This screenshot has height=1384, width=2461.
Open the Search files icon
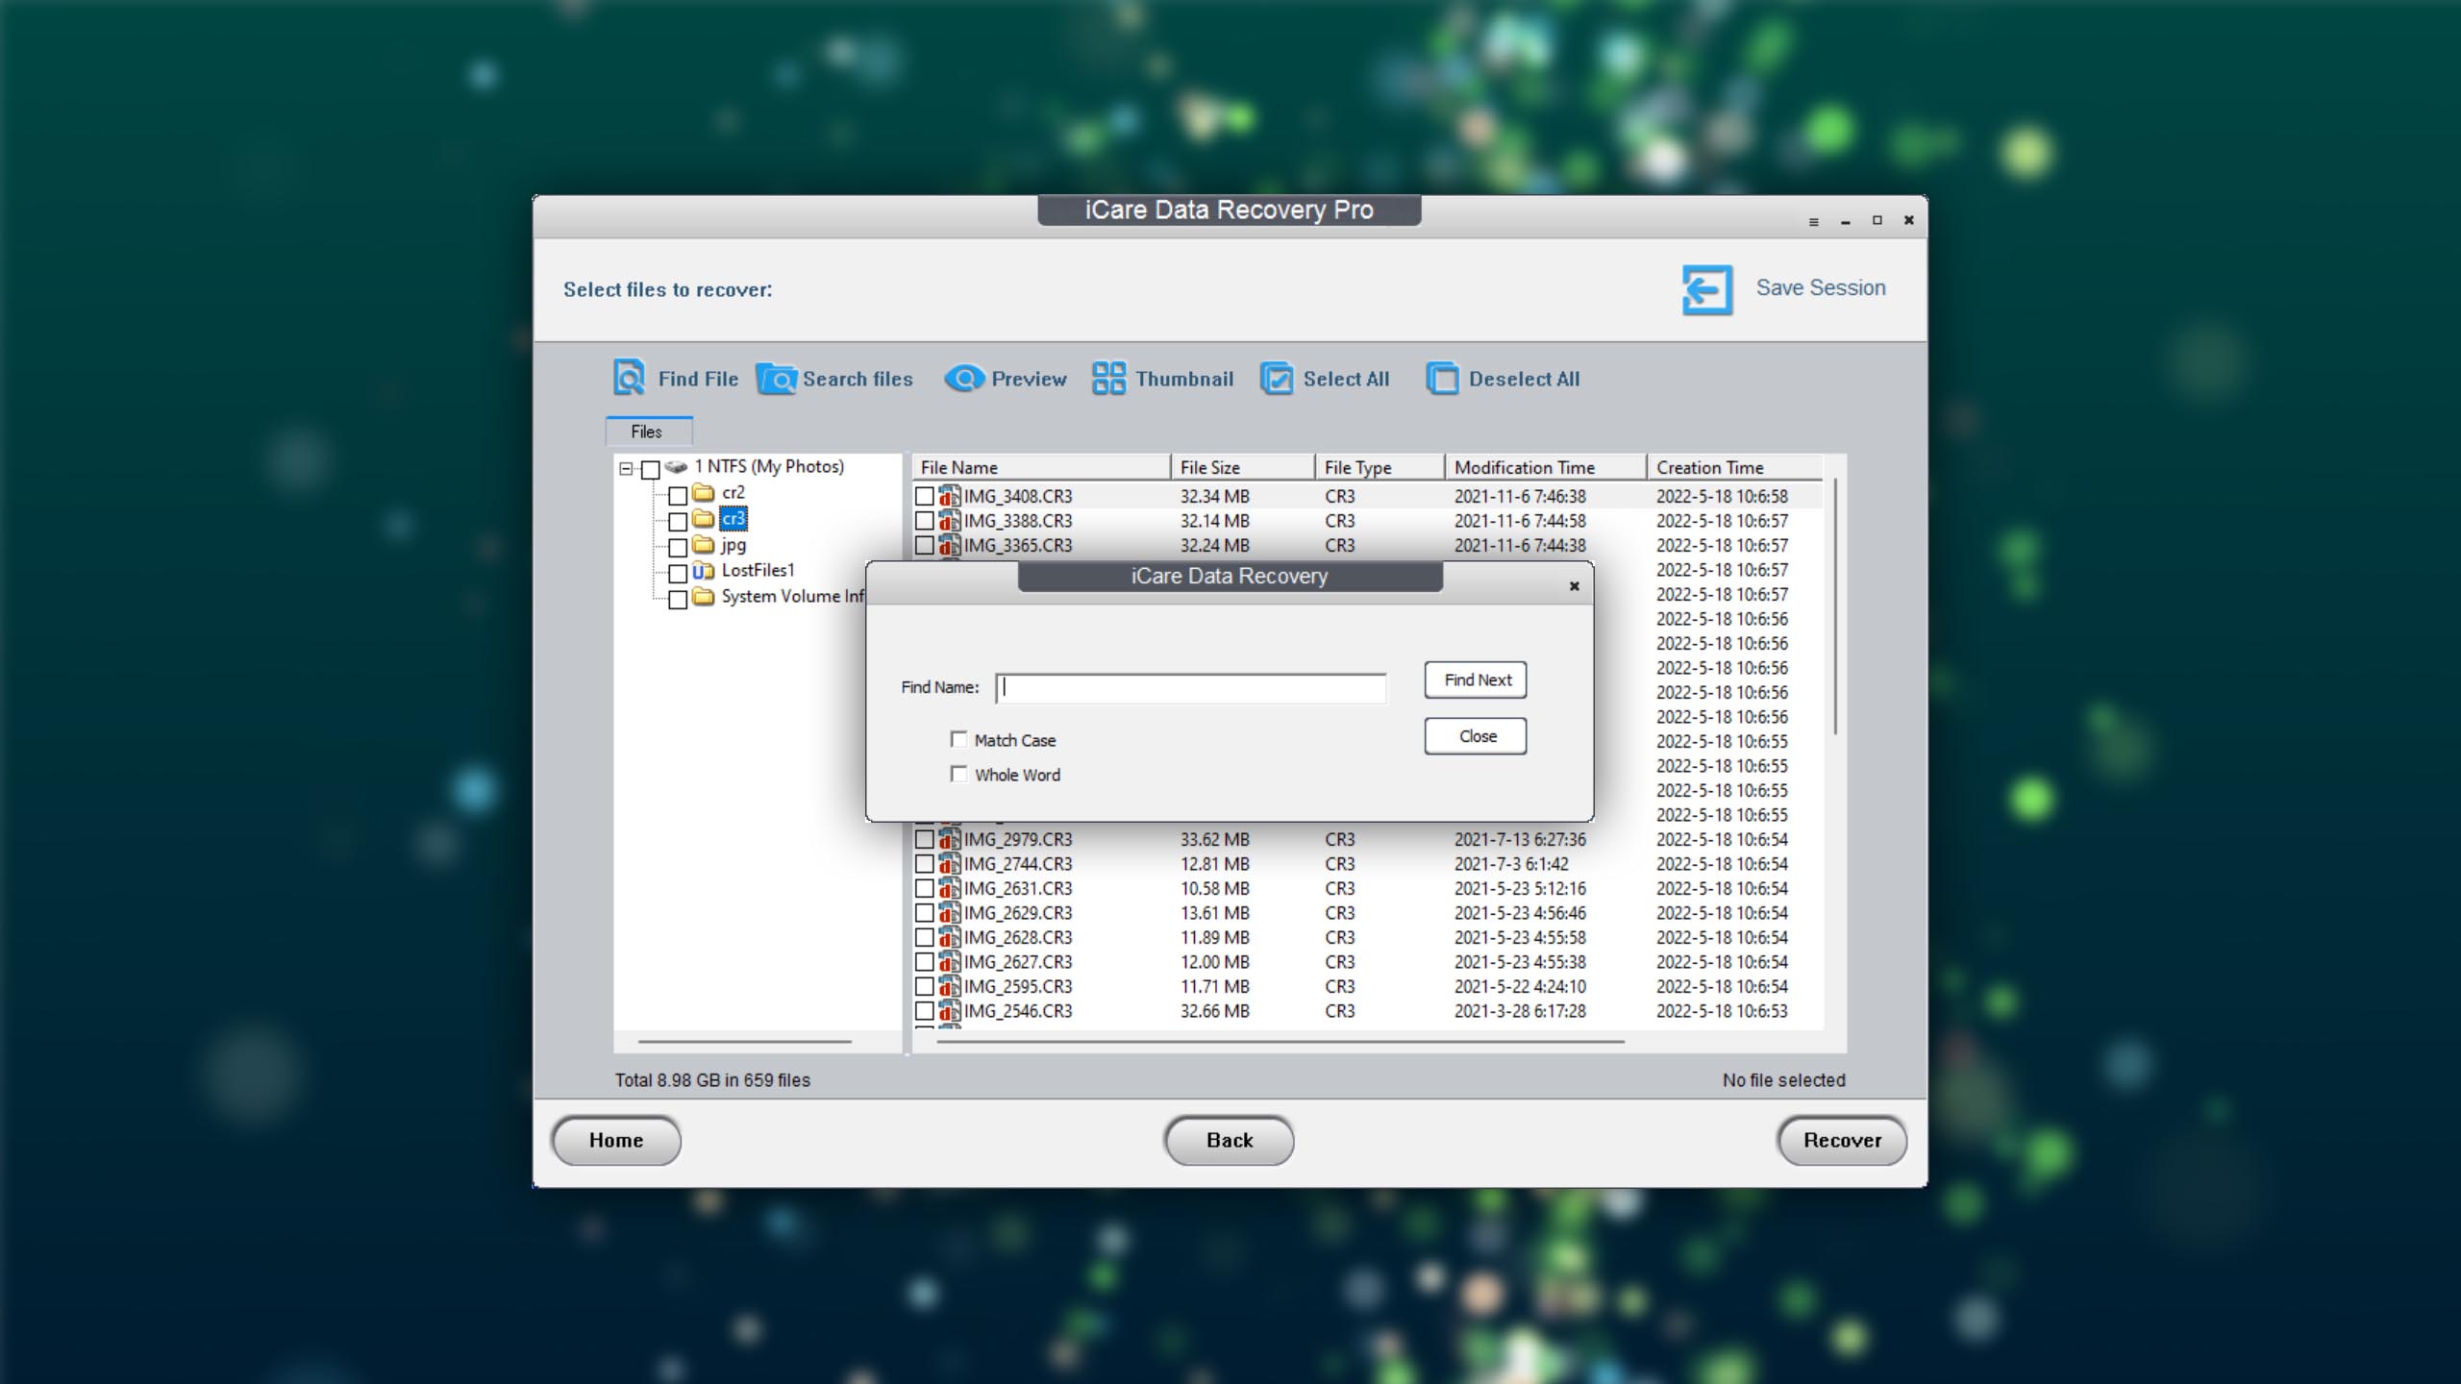tap(776, 379)
